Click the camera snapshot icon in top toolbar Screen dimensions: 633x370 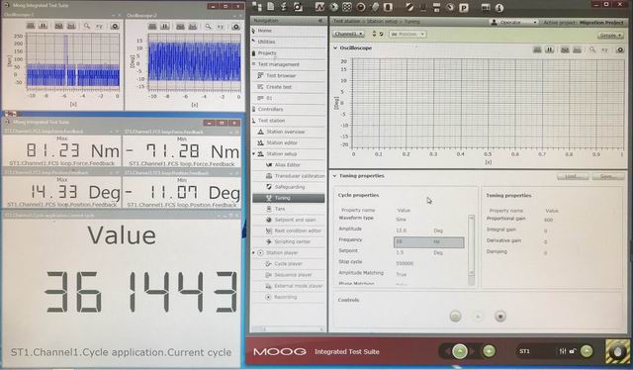point(298,7)
